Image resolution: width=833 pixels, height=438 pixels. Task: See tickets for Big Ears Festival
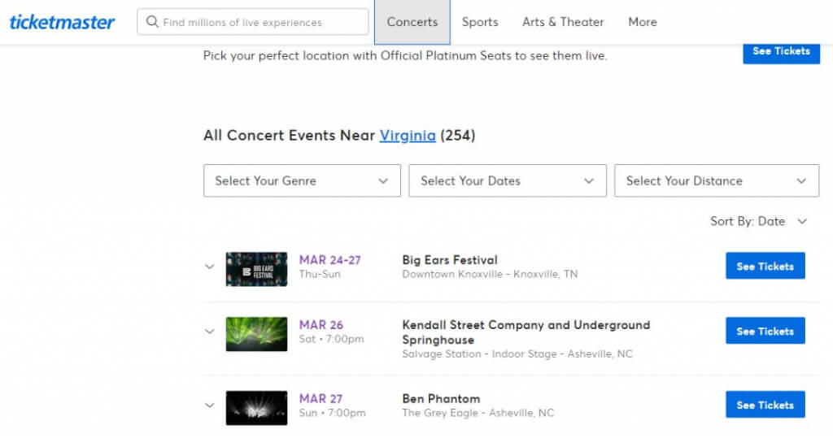(x=765, y=266)
